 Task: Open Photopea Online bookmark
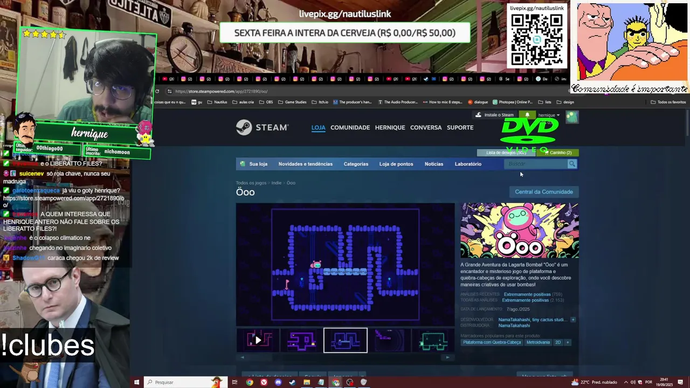[513, 102]
